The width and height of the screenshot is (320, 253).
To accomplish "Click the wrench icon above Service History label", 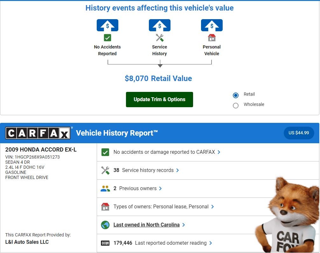I will point(160,38).
